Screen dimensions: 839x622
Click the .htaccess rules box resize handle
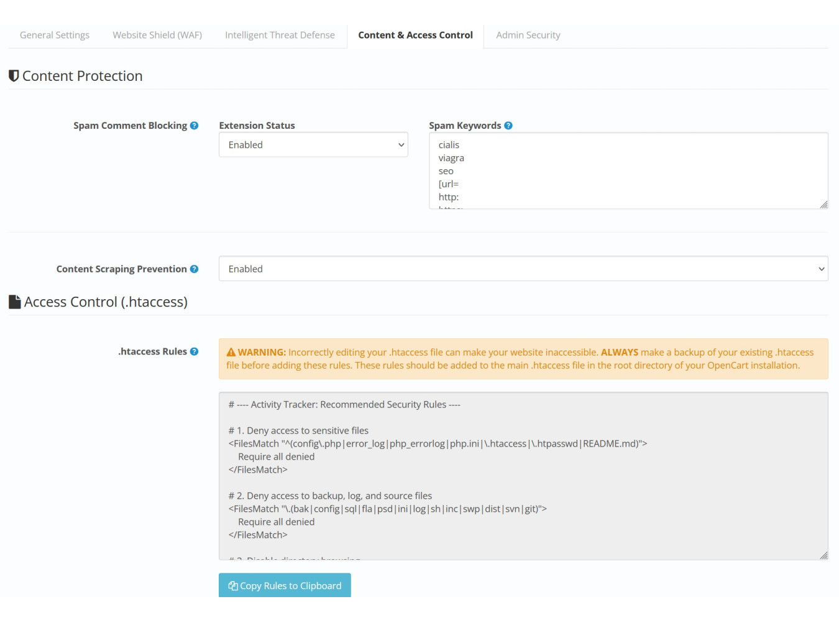(823, 555)
